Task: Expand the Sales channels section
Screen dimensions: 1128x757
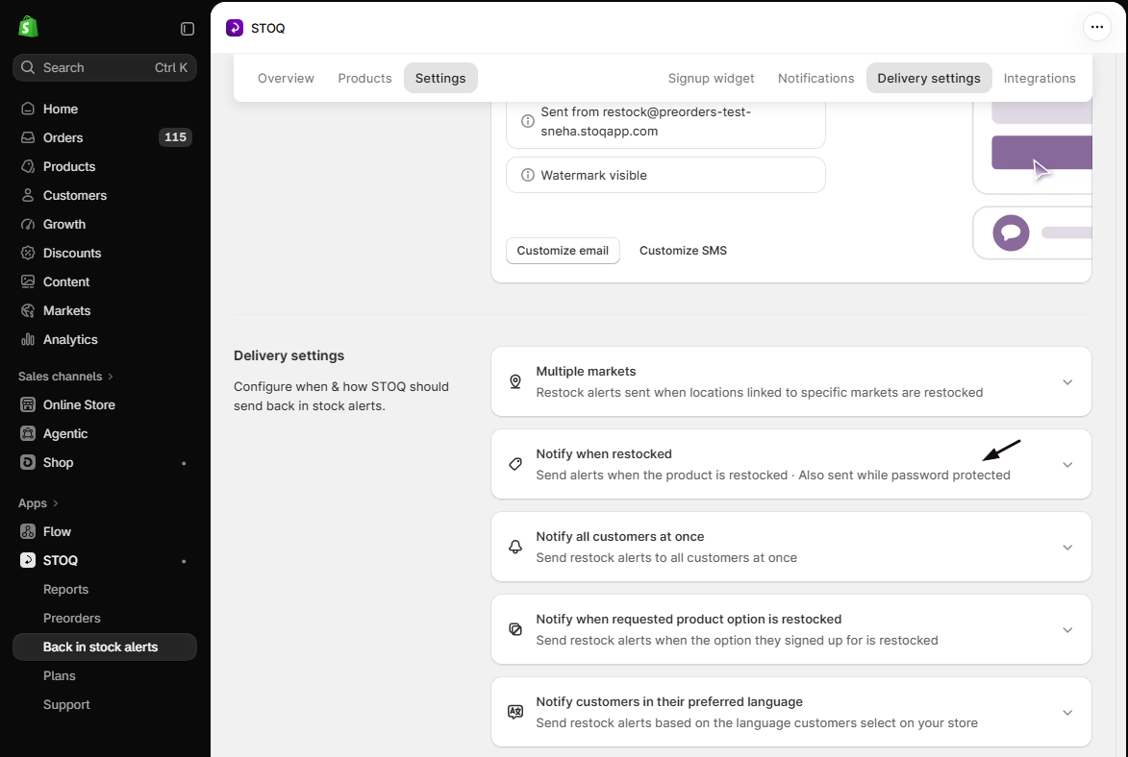Action: 65,376
